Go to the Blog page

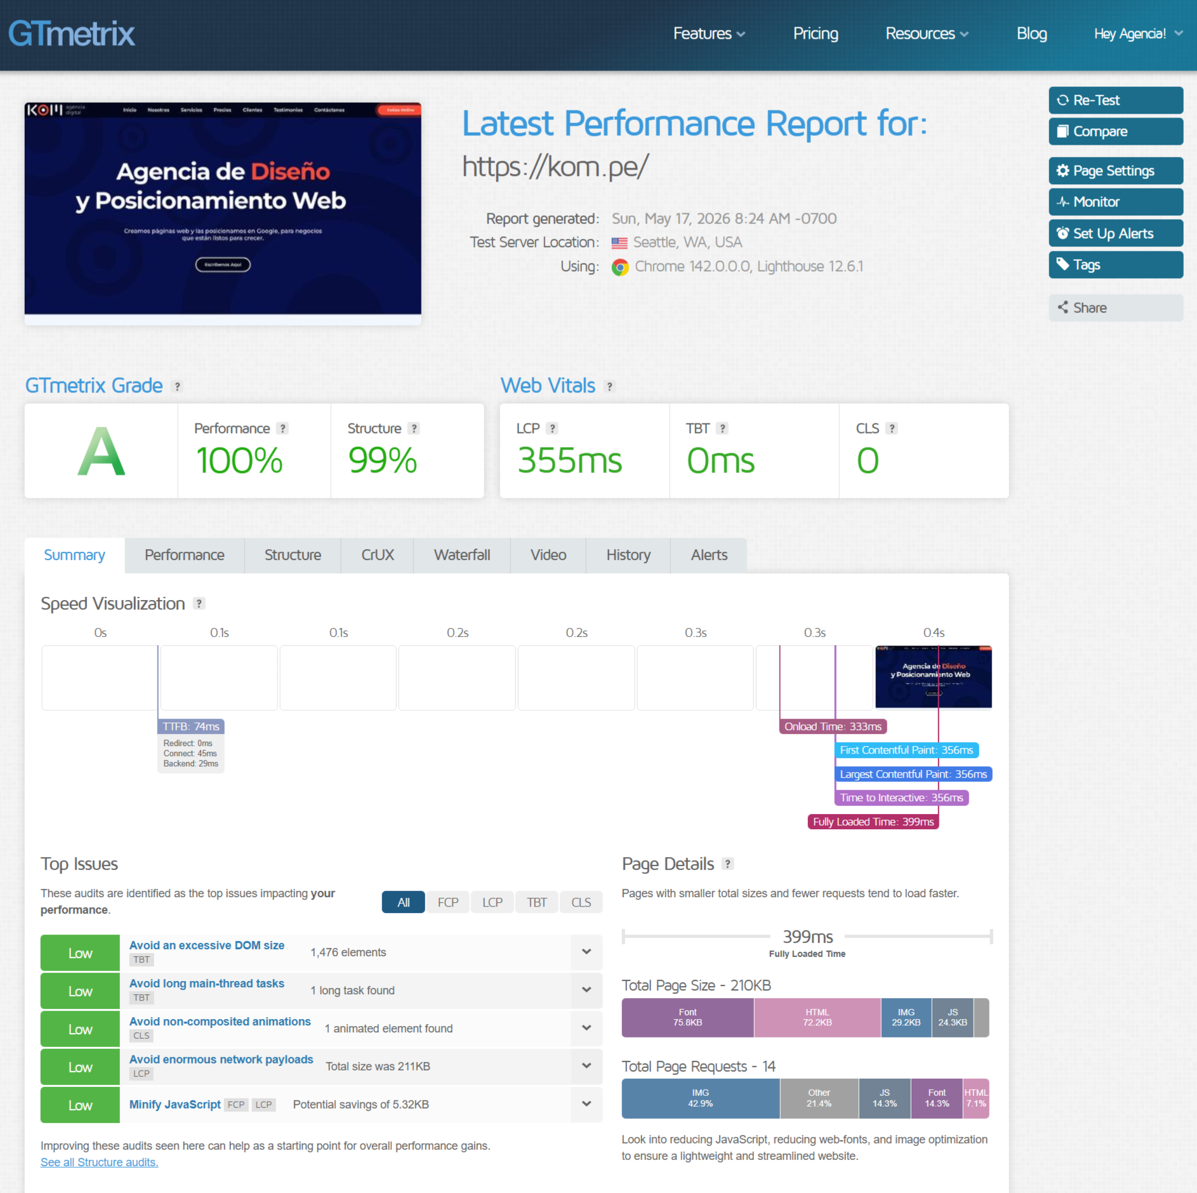pos(1031,34)
